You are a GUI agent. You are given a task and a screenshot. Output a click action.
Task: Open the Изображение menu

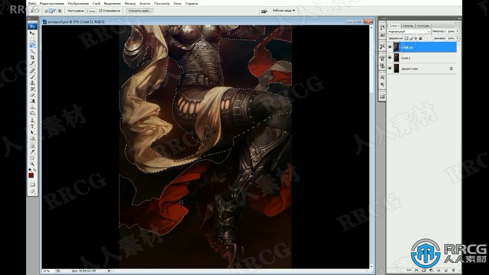click(x=78, y=3)
